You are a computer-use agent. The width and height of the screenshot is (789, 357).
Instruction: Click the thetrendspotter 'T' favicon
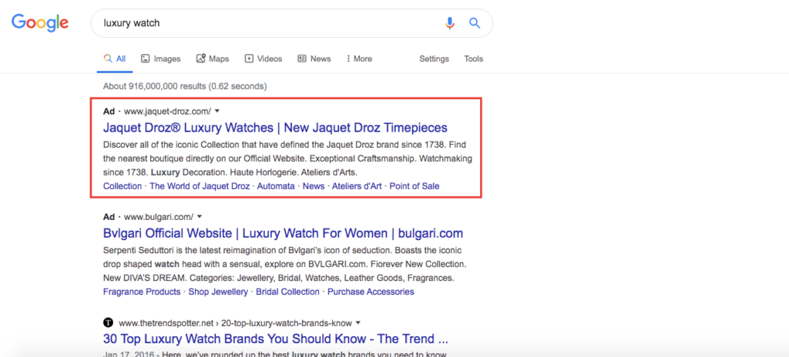tap(108, 322)
